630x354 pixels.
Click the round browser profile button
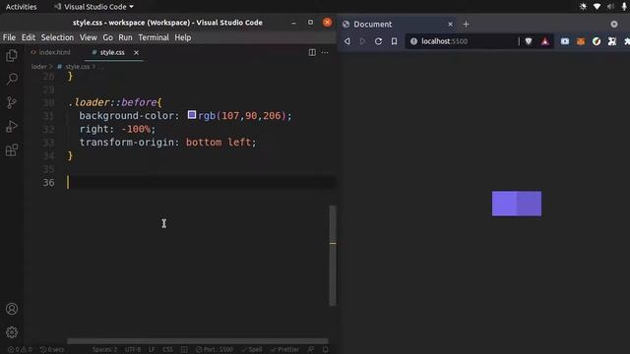pyautogui.click(x=614, y=24)
